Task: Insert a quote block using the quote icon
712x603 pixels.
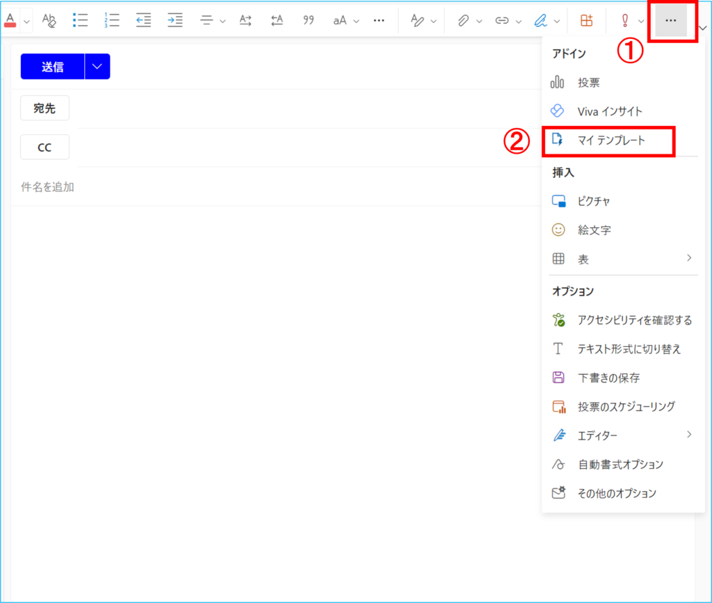Action: [309, 20]
